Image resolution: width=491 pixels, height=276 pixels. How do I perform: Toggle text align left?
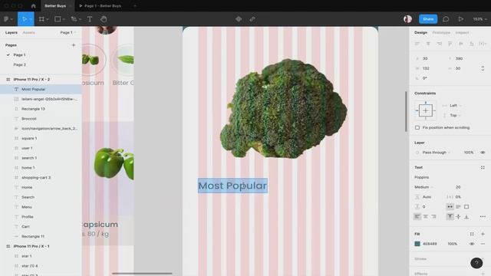[417, 216]
